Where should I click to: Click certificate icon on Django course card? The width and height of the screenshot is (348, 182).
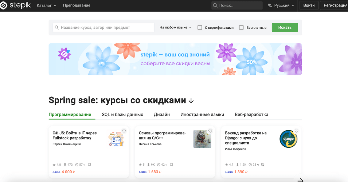coord(263,165)
